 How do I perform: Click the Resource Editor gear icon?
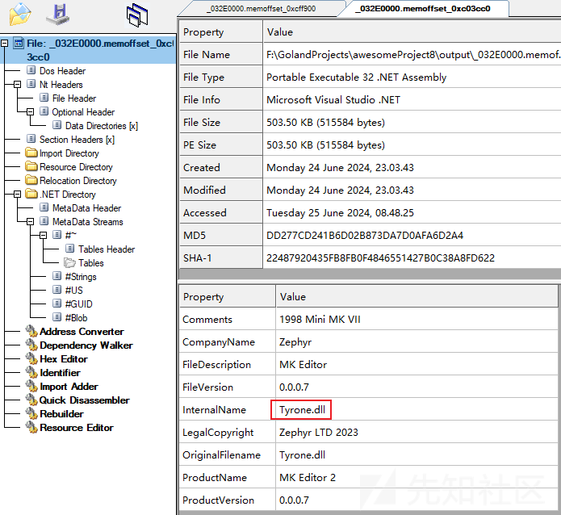click(x=31, y=427)
